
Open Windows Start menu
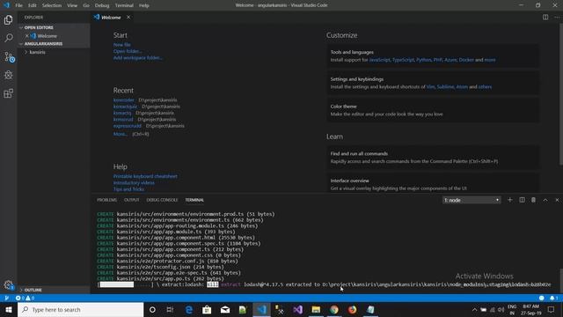coord(8,309)
